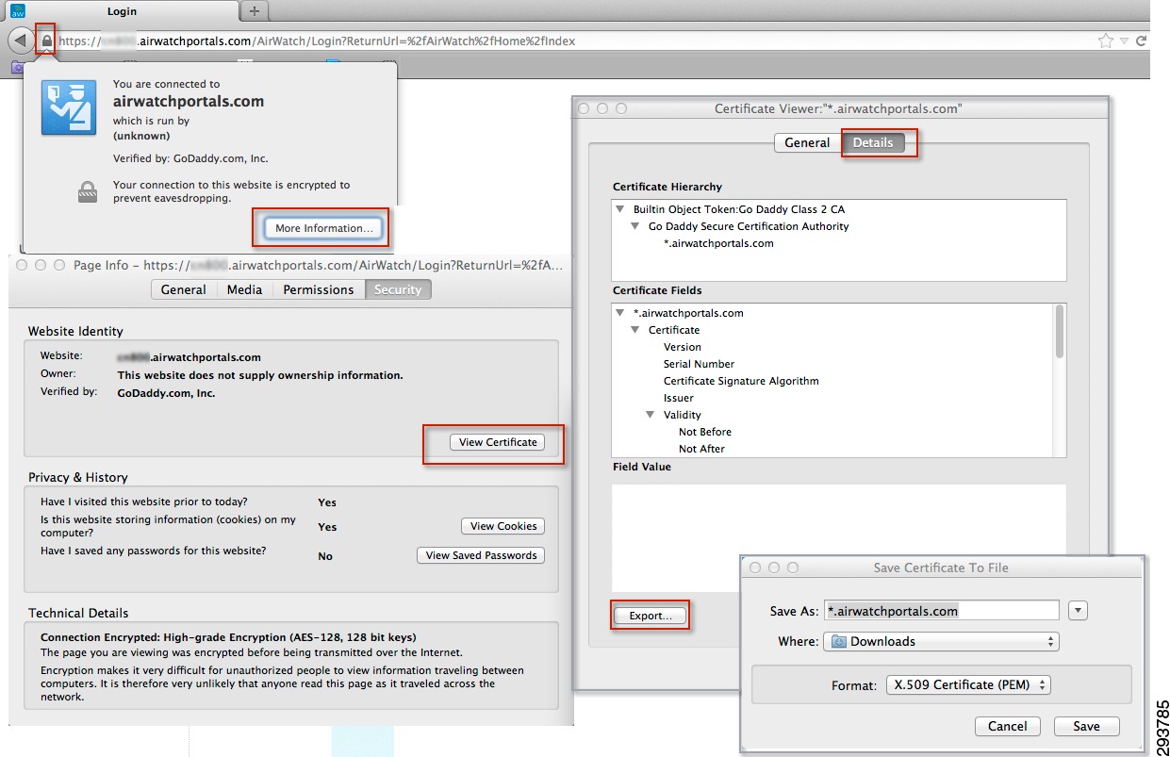Viewport: 1170px width, 757px height.
Task: Select the Not After validity field
Action: pyautogui.click(x=701, y=449)
